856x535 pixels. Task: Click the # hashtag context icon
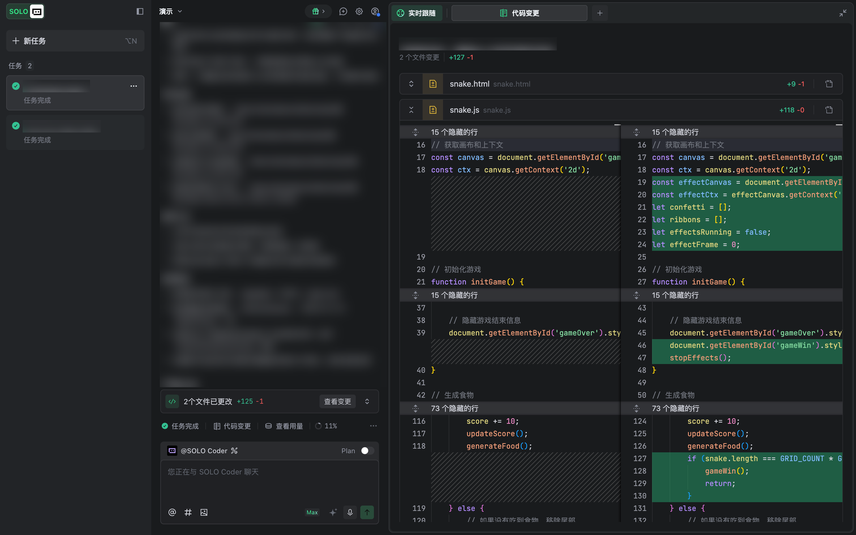click(188, 512)
